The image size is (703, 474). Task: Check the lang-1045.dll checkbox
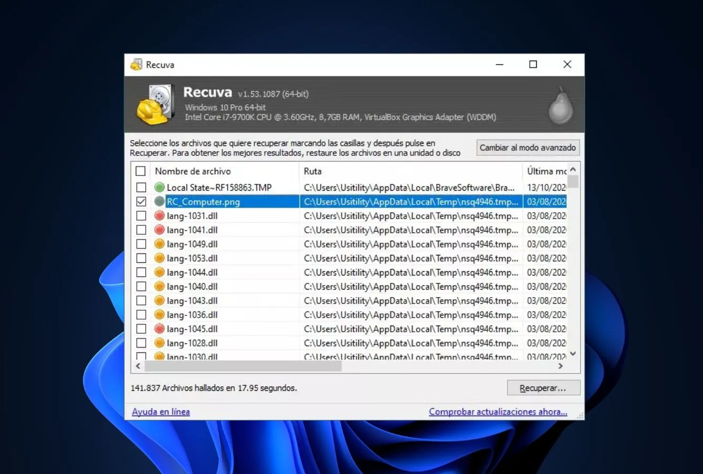141,329
